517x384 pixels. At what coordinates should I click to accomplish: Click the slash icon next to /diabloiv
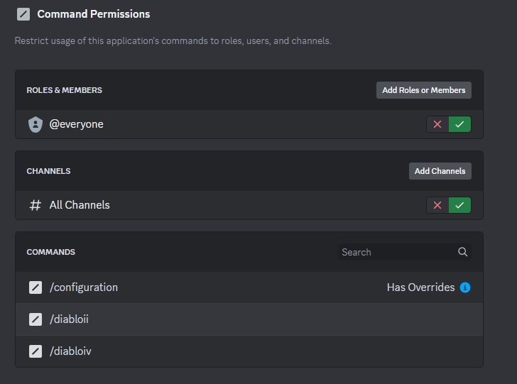click(36, 351)
